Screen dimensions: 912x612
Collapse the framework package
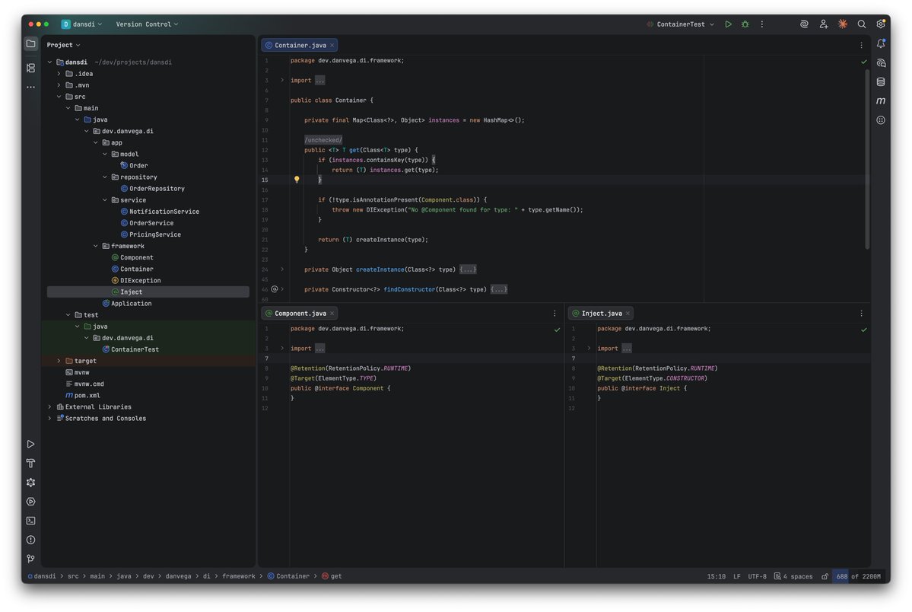click(x=96, y=247)
